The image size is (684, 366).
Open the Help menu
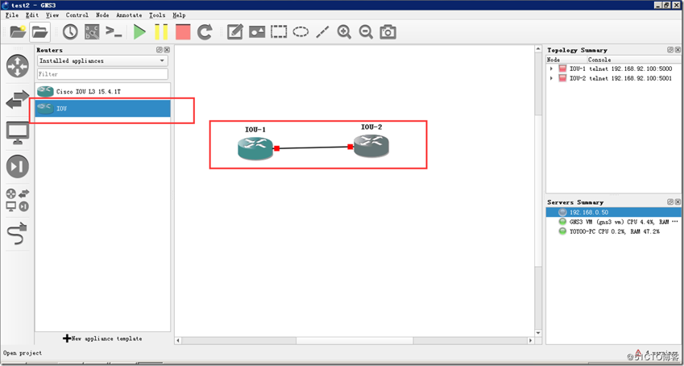179,15
